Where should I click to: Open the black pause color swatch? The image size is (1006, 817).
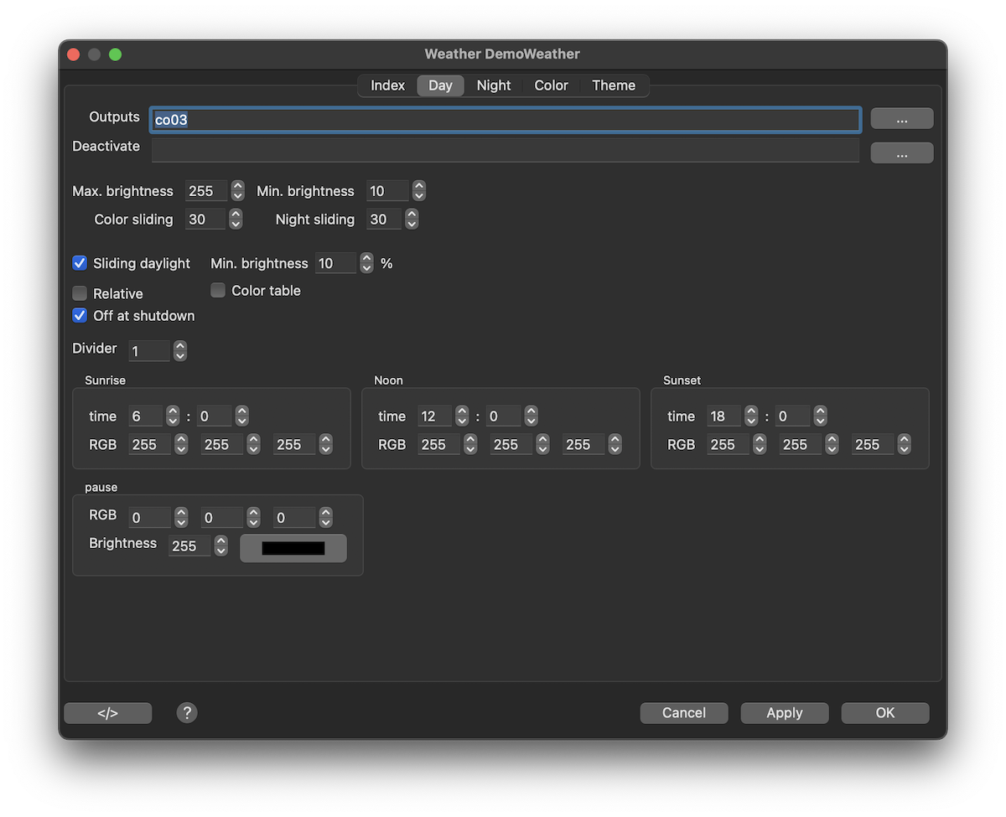pyautogui.click(x=293, y=548)
